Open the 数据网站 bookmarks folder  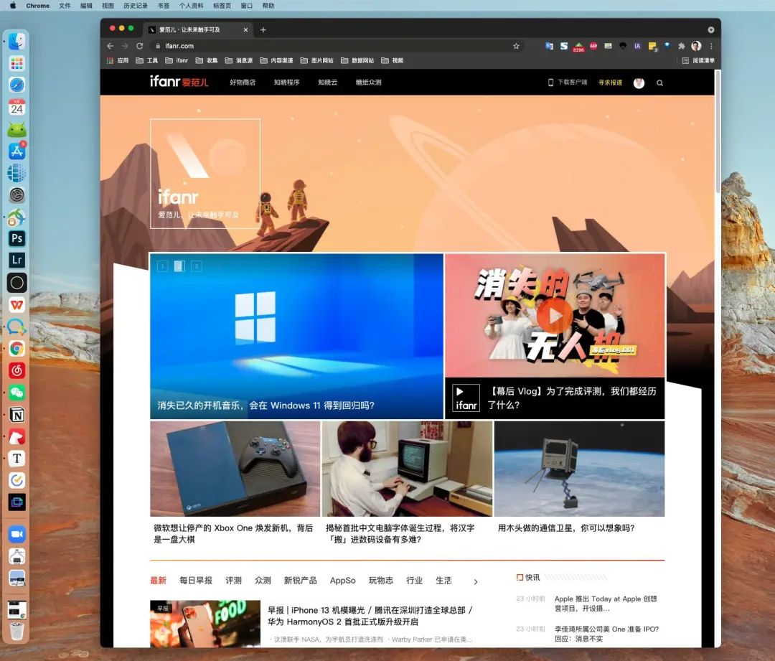[357, 60]
